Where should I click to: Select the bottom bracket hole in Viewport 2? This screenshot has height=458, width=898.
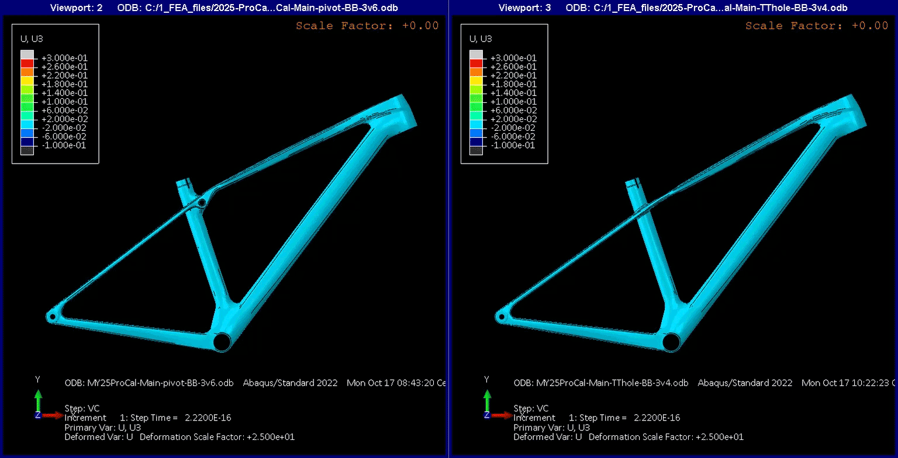(x=222, y=342)
